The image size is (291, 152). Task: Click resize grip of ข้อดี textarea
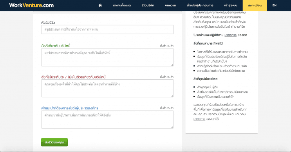tap(172, 65)
